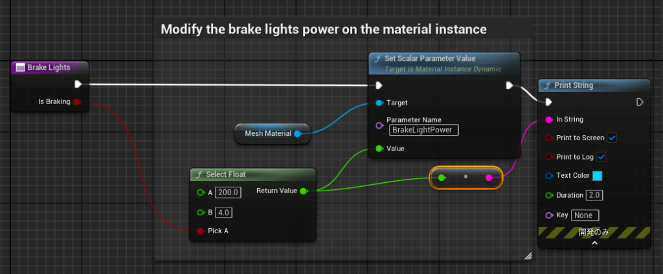Click the Mesh Material blue output pin
663x274 pixels.
point(297,134)
